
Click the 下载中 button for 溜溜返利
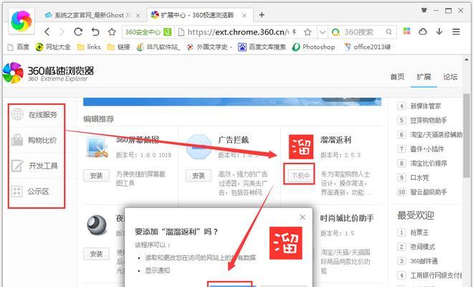pos(300,175)
